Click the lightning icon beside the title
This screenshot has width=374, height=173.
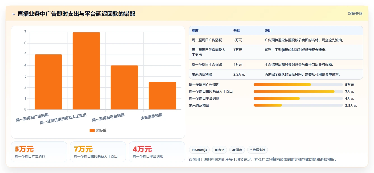[13, 14]
